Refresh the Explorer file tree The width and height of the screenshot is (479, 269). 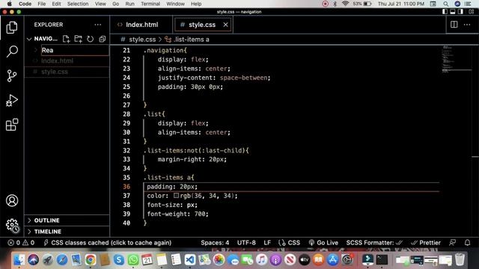pos(90,39)
